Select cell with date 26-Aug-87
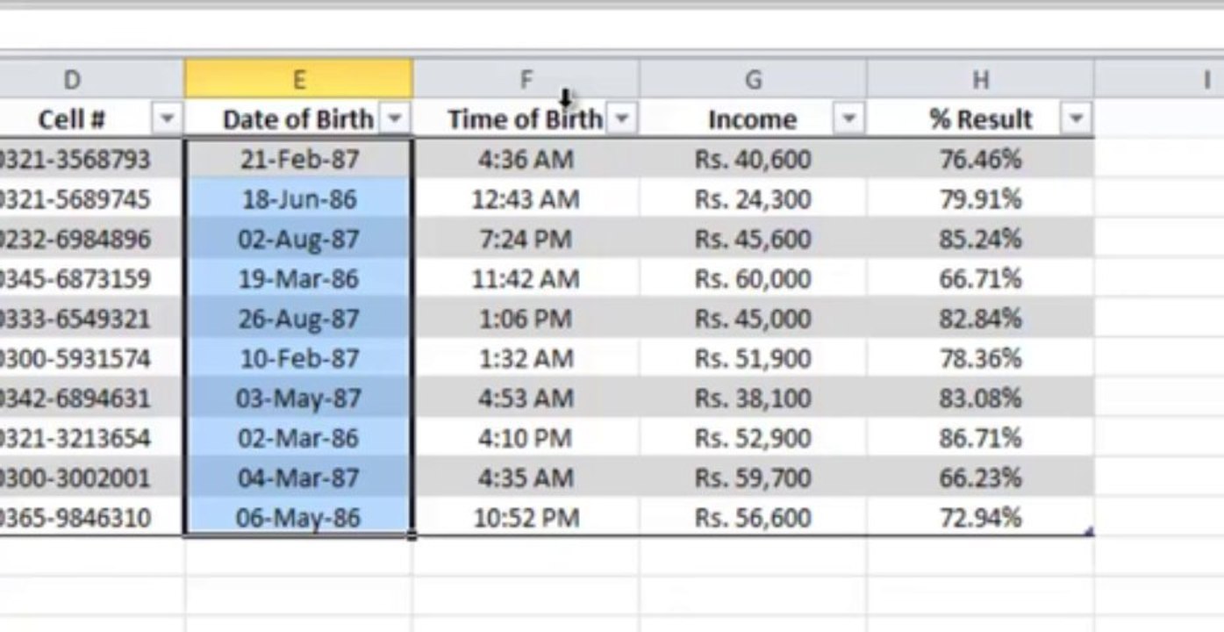Image resolution: width=1224 pixels, height=632 pixels. (298, 319)
